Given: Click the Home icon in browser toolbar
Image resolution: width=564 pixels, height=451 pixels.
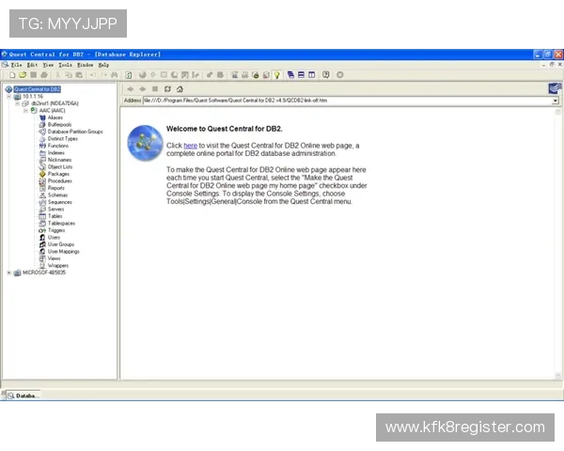Looking at the screenshot, I should [180, 89].
